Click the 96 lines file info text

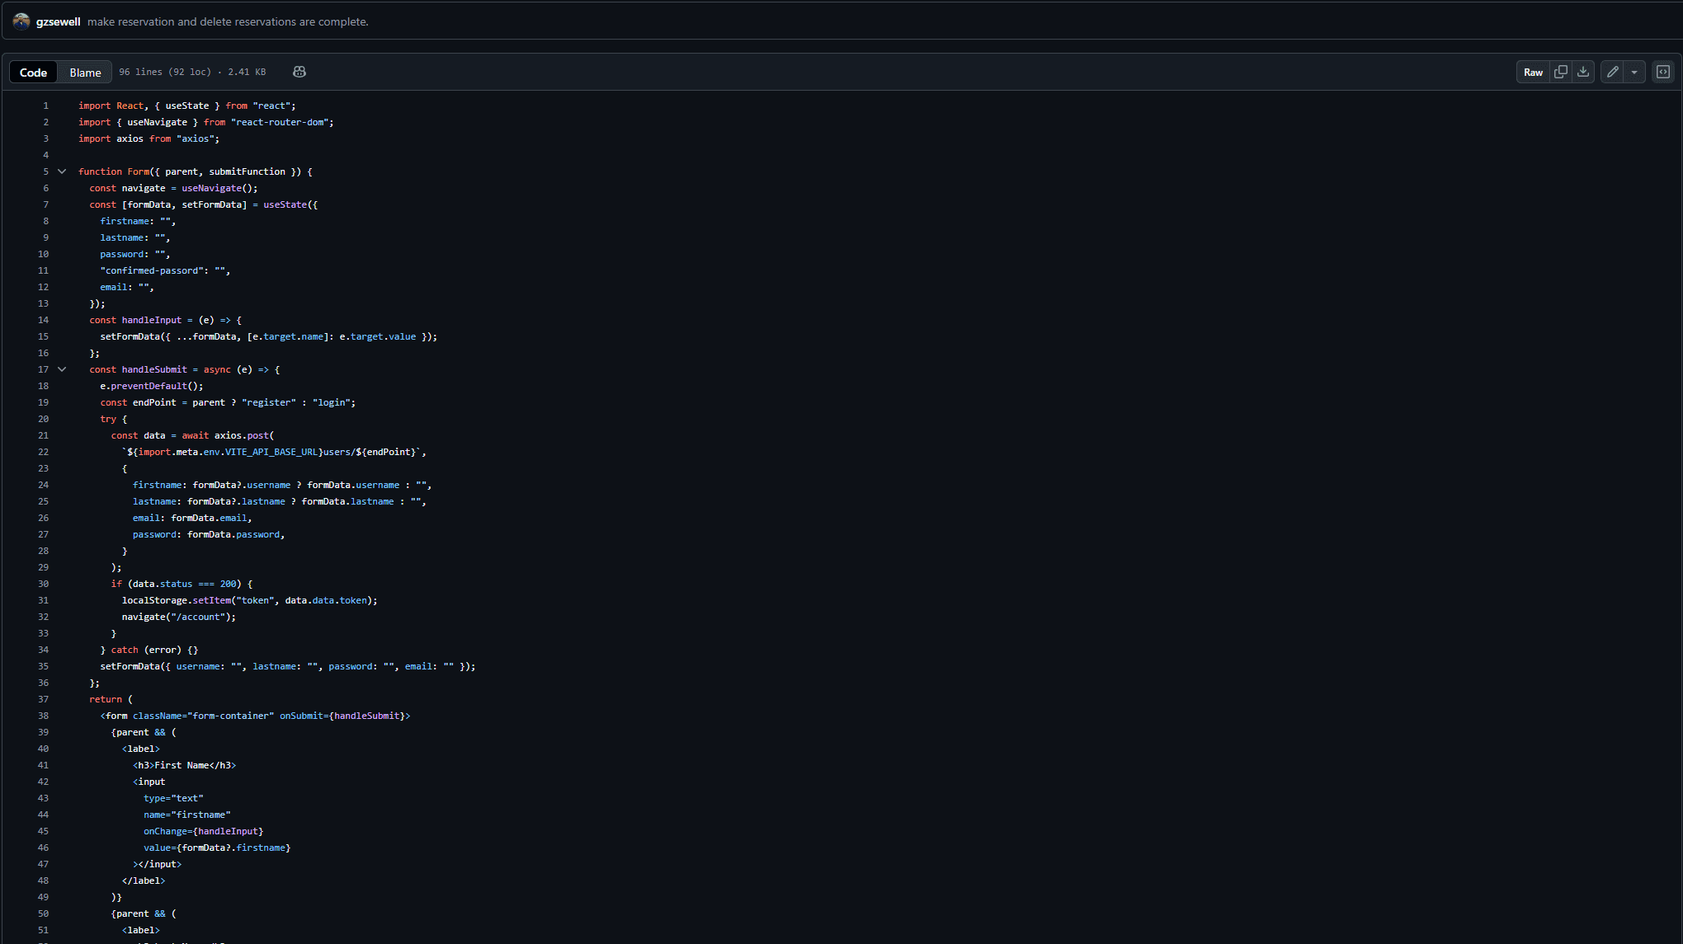(x=192, y=73)
